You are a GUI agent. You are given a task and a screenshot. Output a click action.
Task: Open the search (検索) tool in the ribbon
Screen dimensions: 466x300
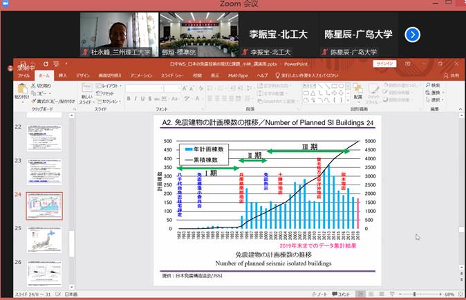432,85
